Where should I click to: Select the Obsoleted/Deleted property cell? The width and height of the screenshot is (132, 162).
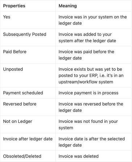[28, 156]
